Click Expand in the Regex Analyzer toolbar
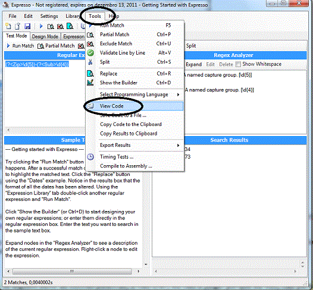The width and height of the screenshot is (313, 290). tap(193, 64)
